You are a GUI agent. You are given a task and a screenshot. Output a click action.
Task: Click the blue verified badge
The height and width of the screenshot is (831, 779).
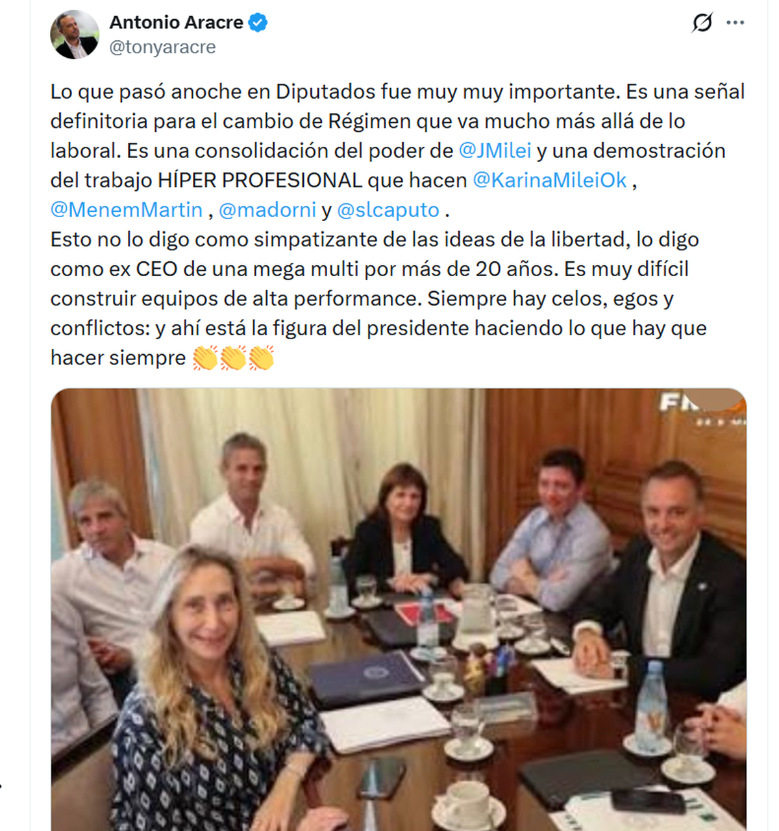click(x=258, y=23)
